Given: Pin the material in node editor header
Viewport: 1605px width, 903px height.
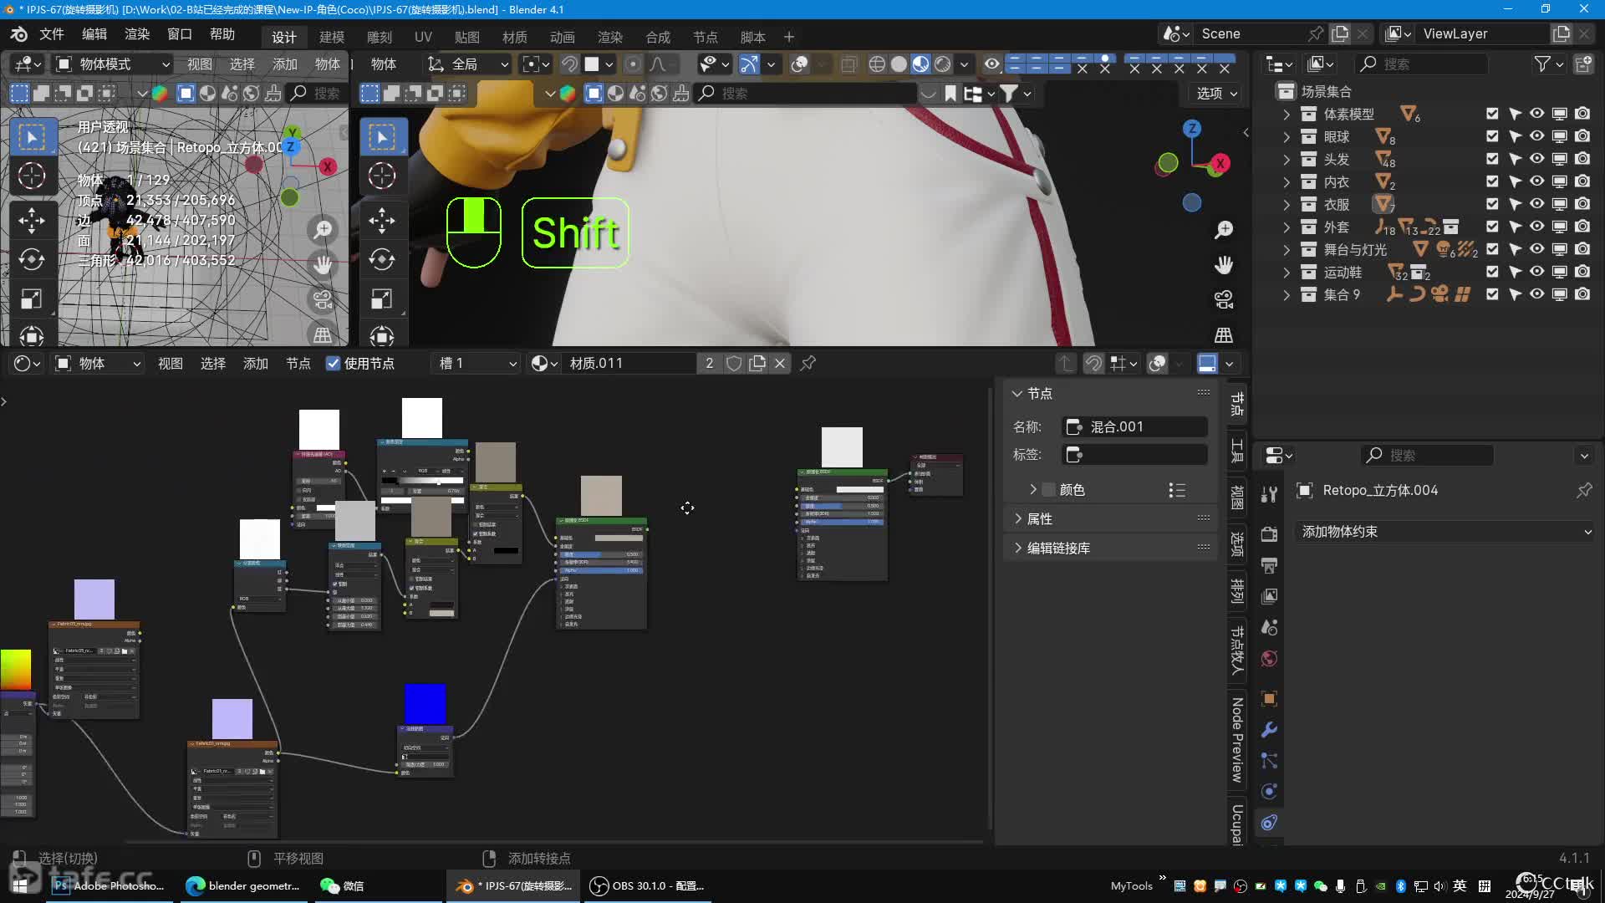Looking at the screenshot, I should point(808,363).
